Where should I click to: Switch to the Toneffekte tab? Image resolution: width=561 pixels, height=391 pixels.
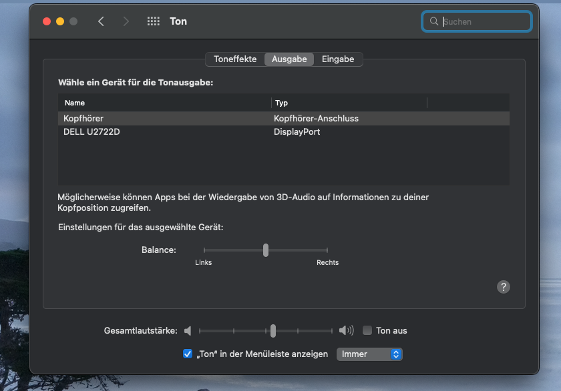[x=235, y=59]
